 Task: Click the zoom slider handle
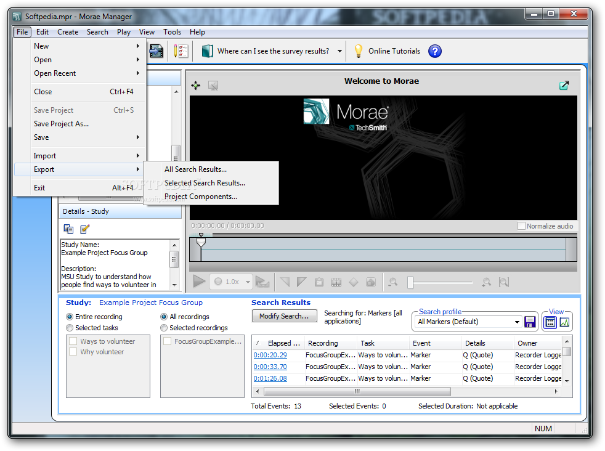point(410,282)
